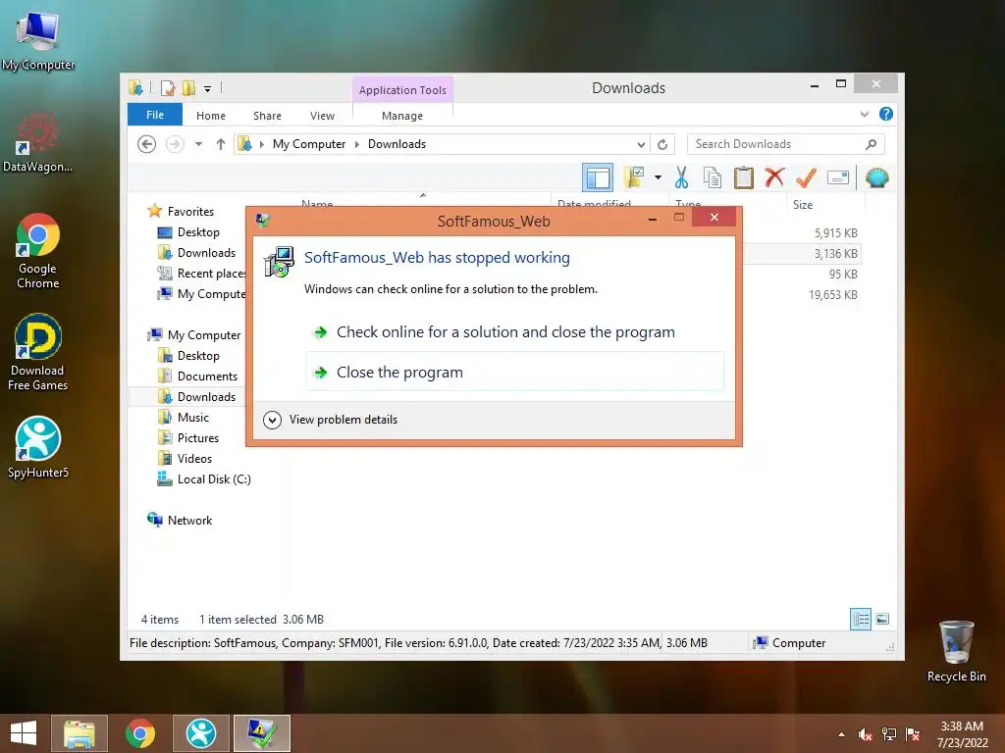The height and width of the screenshot is (753, 1005).
Task: Click the new folder toolbar icon
Action: (x=634, y=177)
